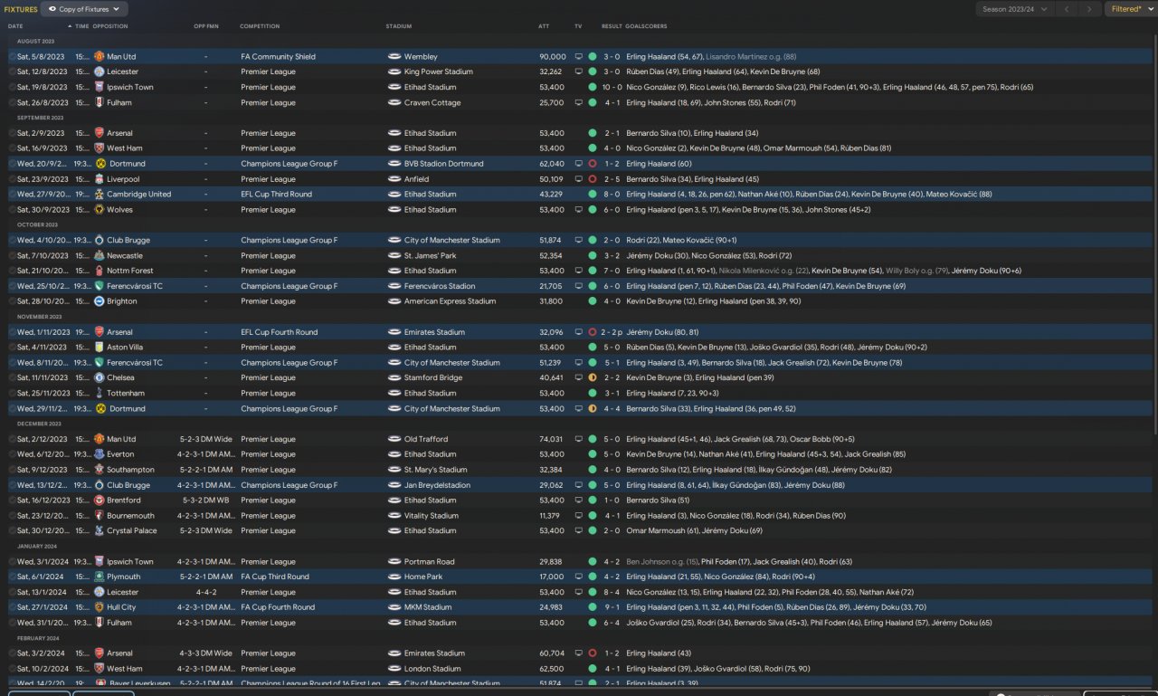Screen dimensions: 1158x696
Task: Click the Cambridge United club badge
Action: (x=100, y=195)
